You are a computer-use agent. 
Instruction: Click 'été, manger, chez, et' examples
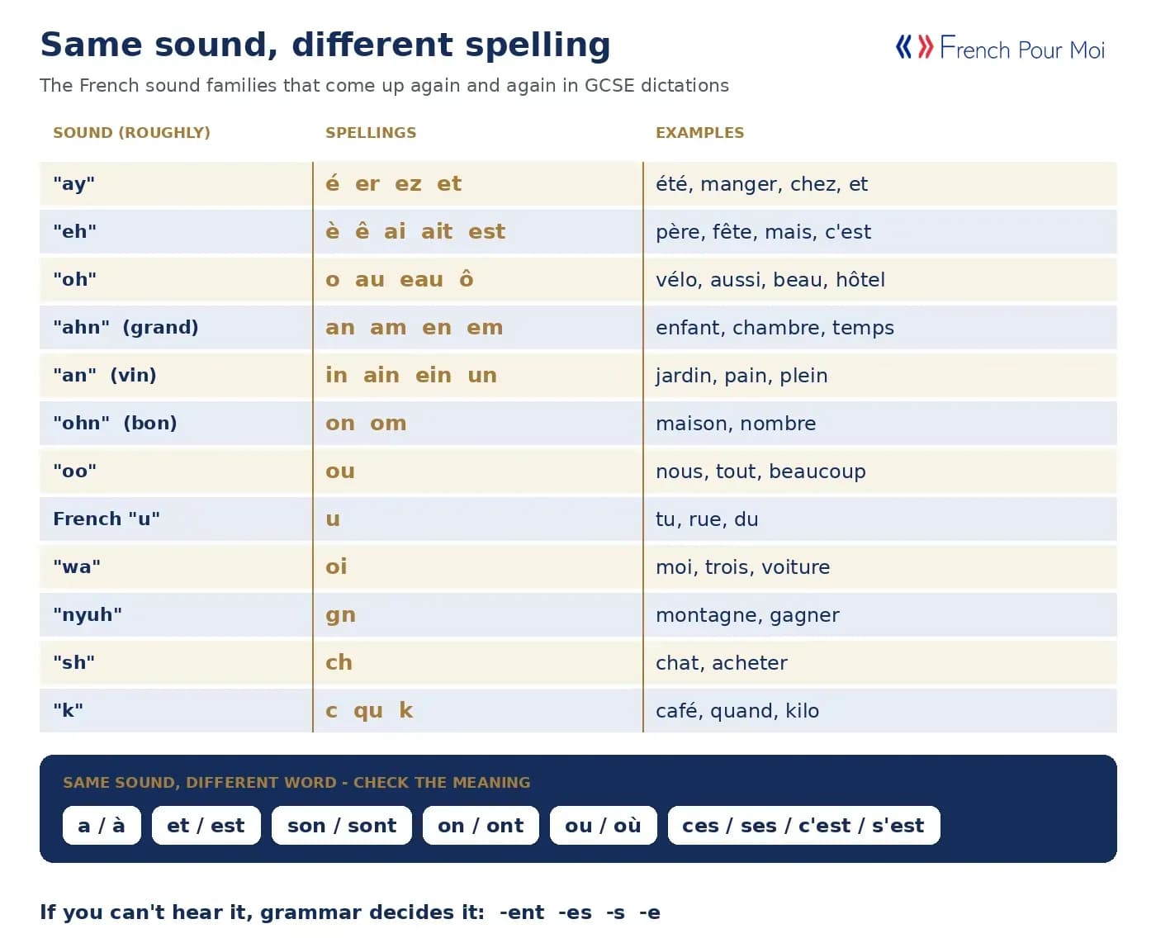point(761,184)
